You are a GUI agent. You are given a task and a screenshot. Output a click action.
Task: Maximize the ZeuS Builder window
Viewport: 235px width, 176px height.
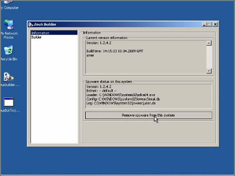click(210, 25)
